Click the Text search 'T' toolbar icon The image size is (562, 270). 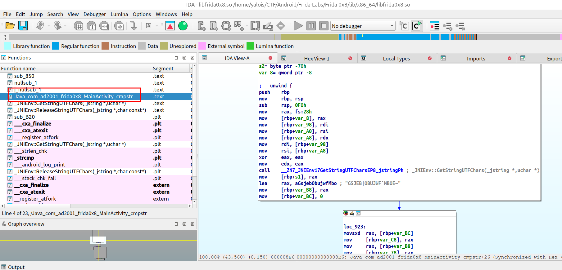(92, 26)
